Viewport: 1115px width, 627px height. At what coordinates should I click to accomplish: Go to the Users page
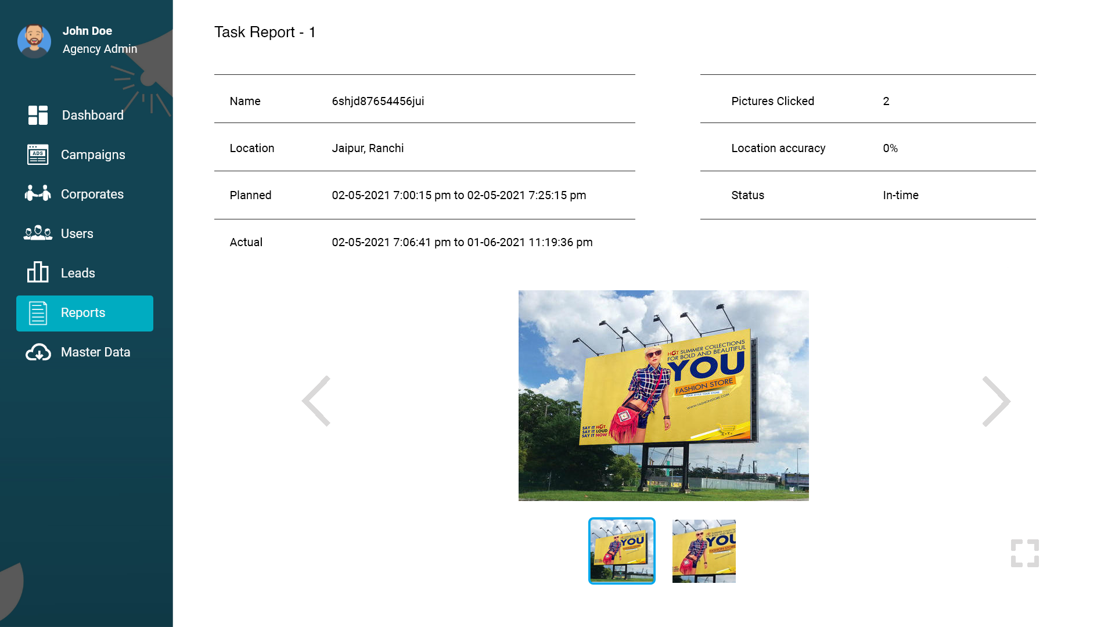77,233
